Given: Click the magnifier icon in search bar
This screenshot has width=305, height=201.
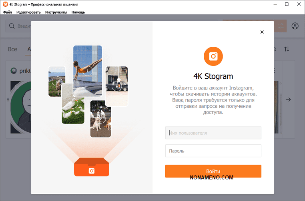Looking at the screenshot, I should [12, 26].
